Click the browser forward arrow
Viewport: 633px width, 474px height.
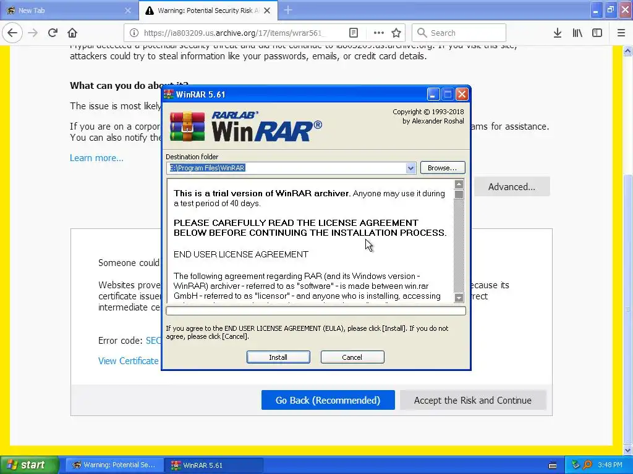(x=33, y=33)
